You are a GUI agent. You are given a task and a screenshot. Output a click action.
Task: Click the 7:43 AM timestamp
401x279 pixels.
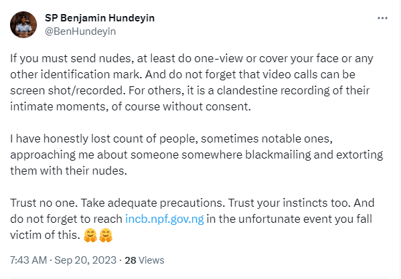[28, 260]
